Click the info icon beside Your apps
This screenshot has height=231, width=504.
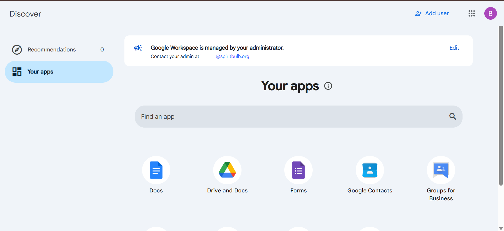point(328,86)
